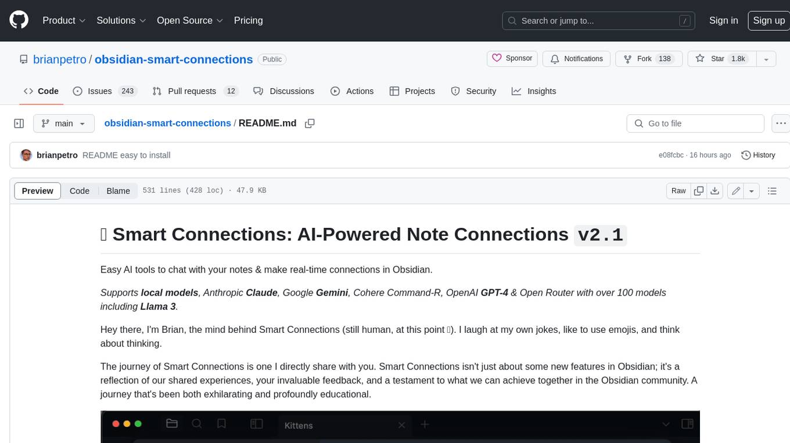This screenshot has width=790, height=443.
Task: Switch to the Preview view
Action: [38, 191]
